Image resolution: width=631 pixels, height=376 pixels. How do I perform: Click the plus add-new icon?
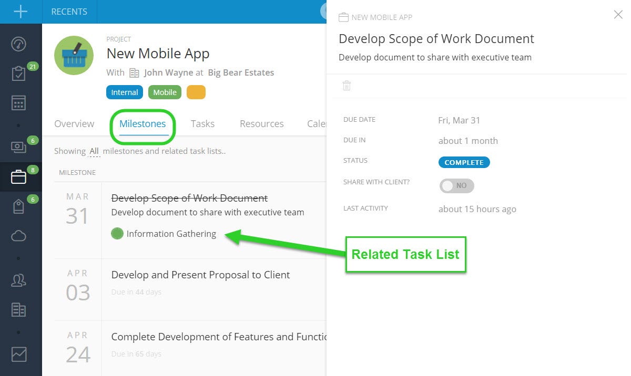click(x=21, y=12)
